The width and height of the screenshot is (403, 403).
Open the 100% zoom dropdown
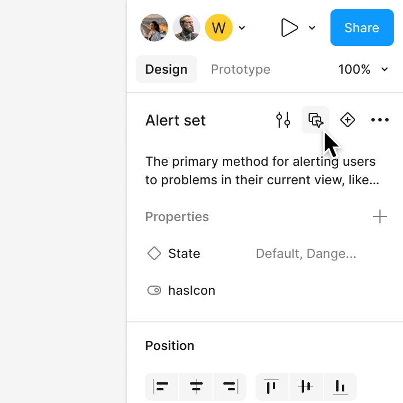[x=363, y=69]
